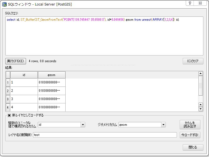Open the unique integer column dropdown showing id
The width and height of the screenshot is (209, 157).
click(61, 125)
